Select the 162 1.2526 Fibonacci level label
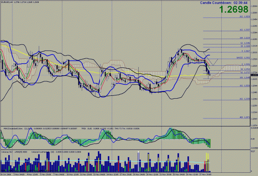The height and width of the screenshot is (176, 258). (x=245, y=86)
